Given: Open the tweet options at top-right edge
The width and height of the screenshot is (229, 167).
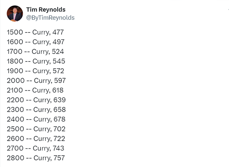Looking at the screenshot, I should (228, 10).
